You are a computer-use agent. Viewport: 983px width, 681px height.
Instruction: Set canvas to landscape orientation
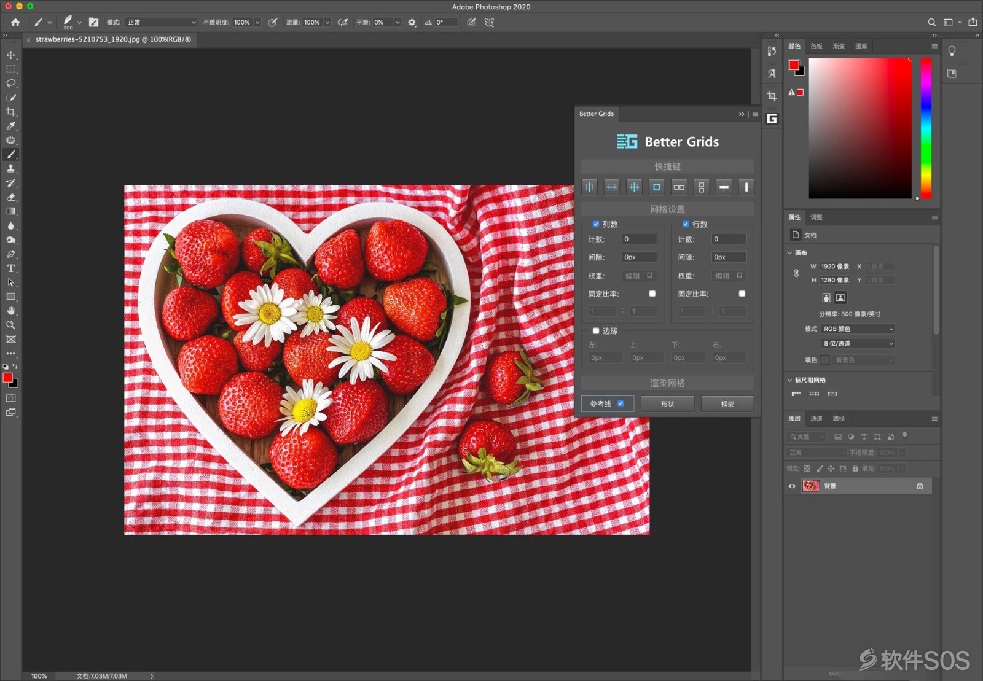coord(840,298)
